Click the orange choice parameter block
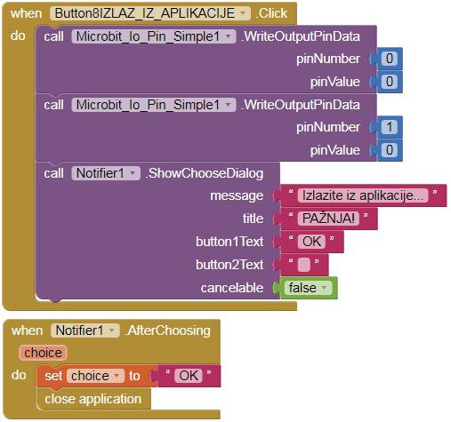Screen dimensions: 451x422 click(43, 353)
